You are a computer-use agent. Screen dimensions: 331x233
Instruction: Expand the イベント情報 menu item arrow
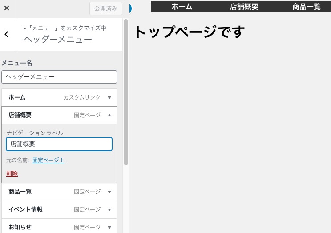coord(109,209)
